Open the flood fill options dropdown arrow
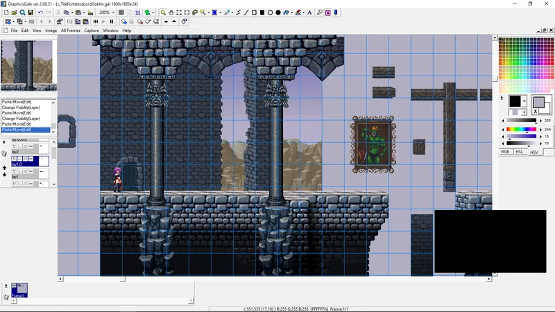Viewport: 555px width, 312px height. [x=292, y=12]
